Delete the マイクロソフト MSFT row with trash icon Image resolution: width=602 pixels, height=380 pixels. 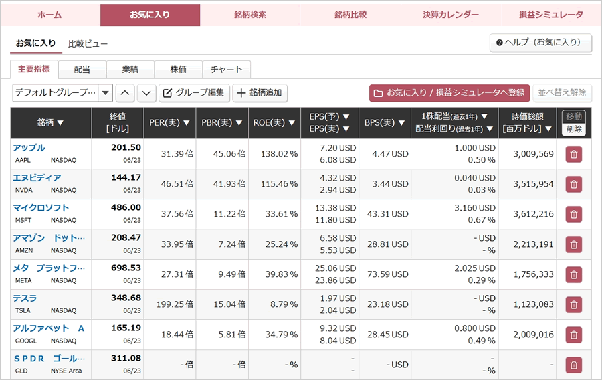(574, 214)
